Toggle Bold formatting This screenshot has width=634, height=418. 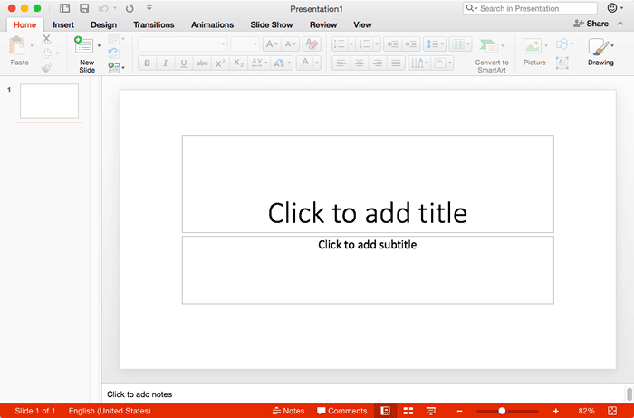point(147,63)
